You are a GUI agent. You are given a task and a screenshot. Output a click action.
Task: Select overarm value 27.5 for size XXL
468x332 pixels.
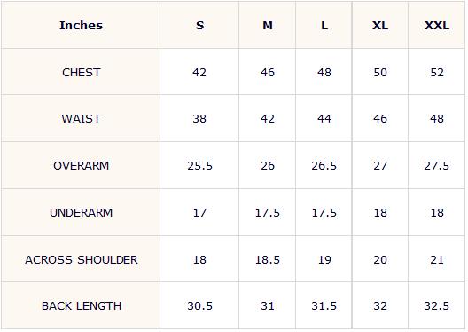pyautogui.click(x=437, y=165)
